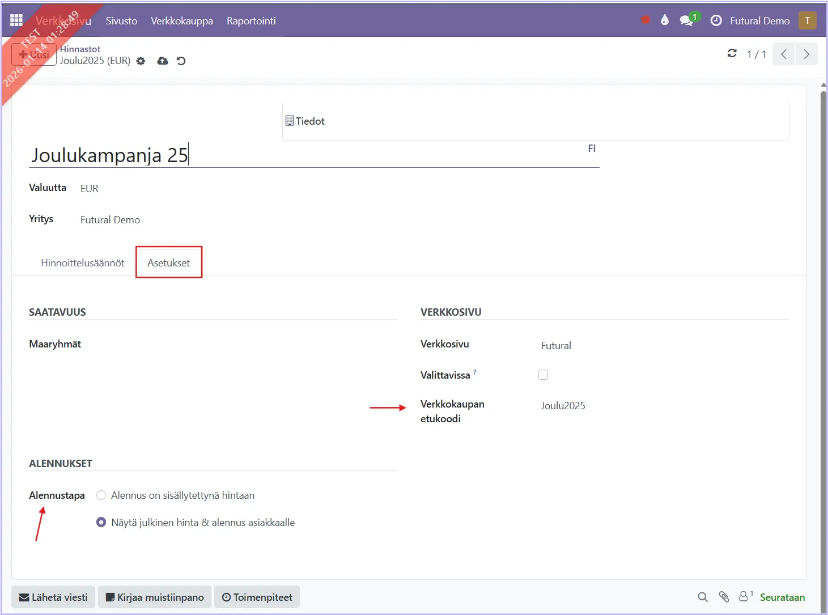
Task: Enable the Valittavissa checkbox
Action: pos(543,375)
